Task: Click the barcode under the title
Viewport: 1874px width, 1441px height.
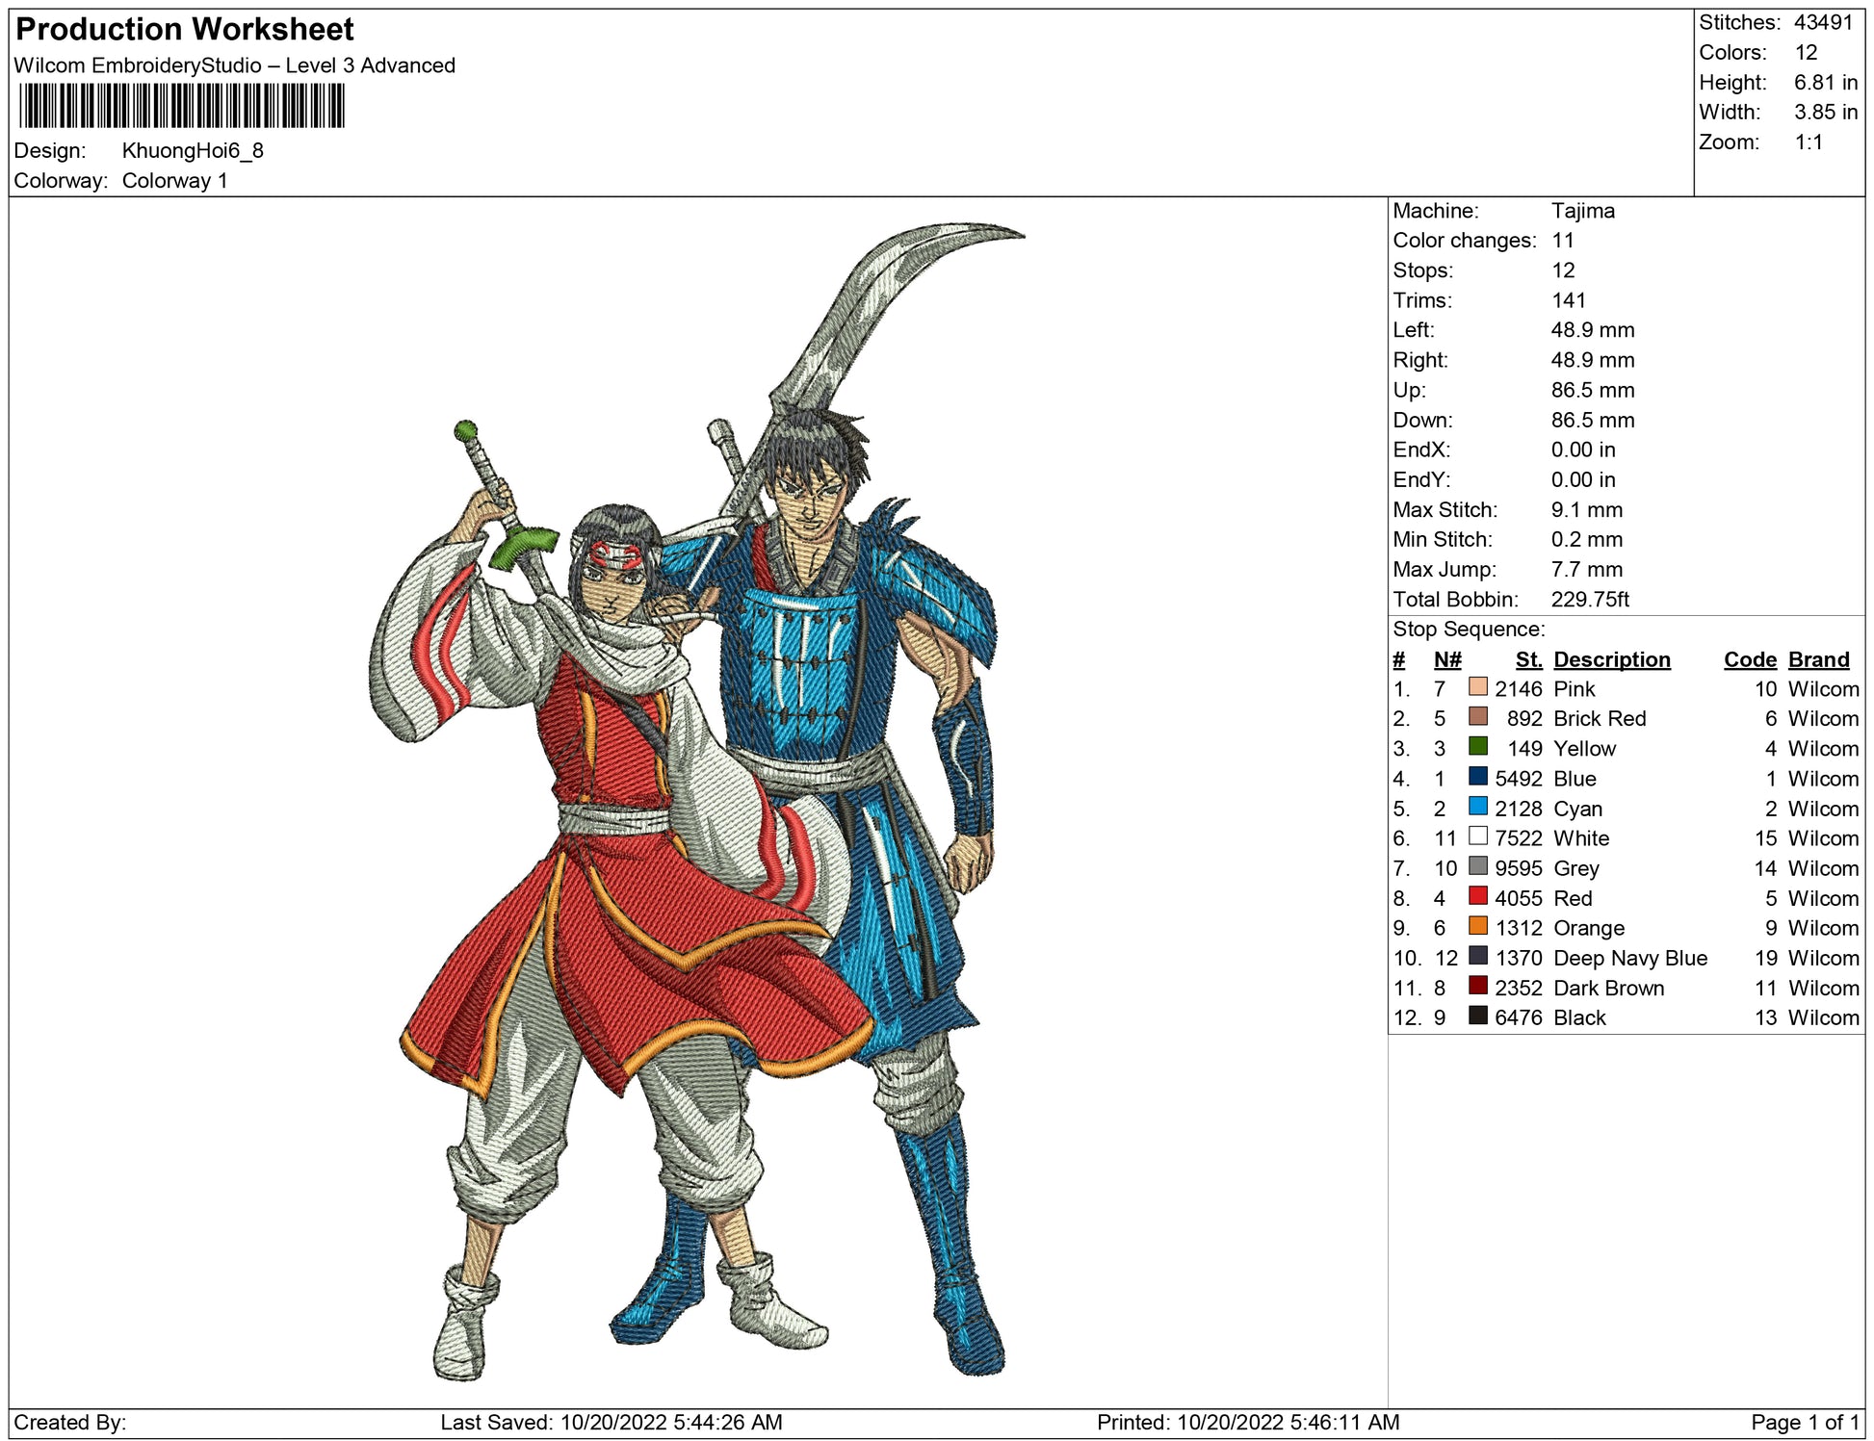Action: point(181,106)
